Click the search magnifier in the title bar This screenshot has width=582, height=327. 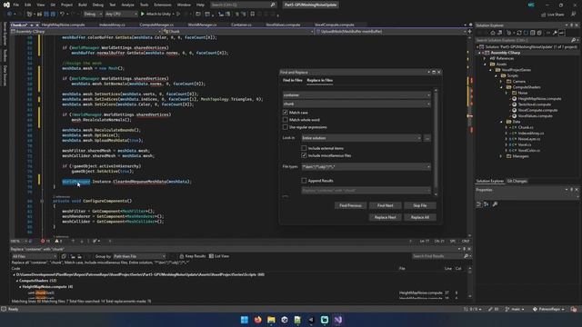point(273,5)
